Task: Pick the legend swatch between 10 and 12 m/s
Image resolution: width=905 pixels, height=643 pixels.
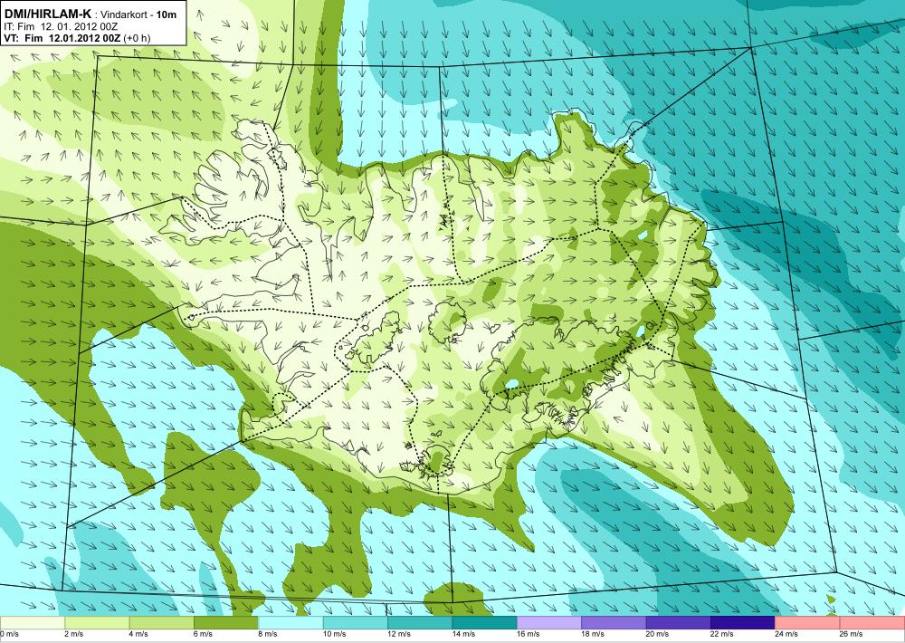Action: coord(356,623)
